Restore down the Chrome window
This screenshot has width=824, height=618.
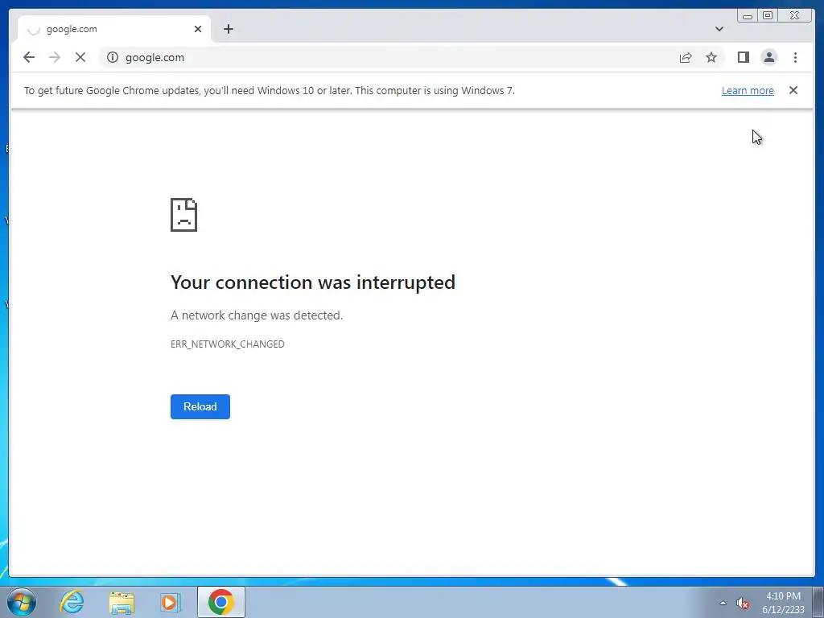coord(768,16)
